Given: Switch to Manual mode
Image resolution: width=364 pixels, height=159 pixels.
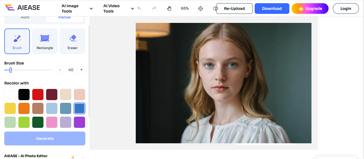Looking at the screenshot, I should point(64,17).
